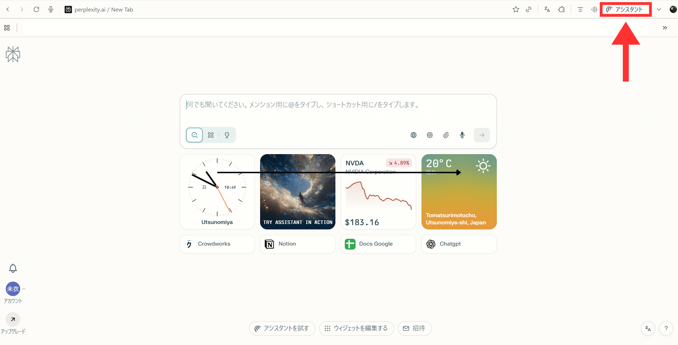The height and width of the screenshot is (345, 678).
Task: Open the Crowdworks shortcut
Action: pos(217,244)
